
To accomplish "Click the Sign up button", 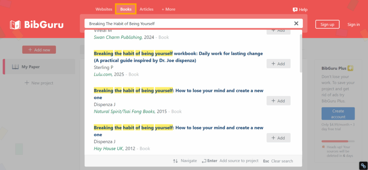I will (327, 24).
